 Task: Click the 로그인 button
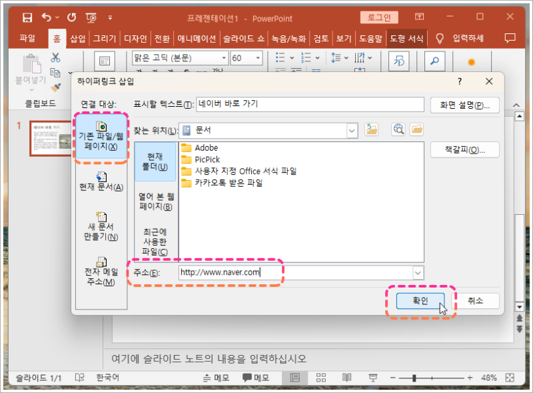tap(379, 17)
